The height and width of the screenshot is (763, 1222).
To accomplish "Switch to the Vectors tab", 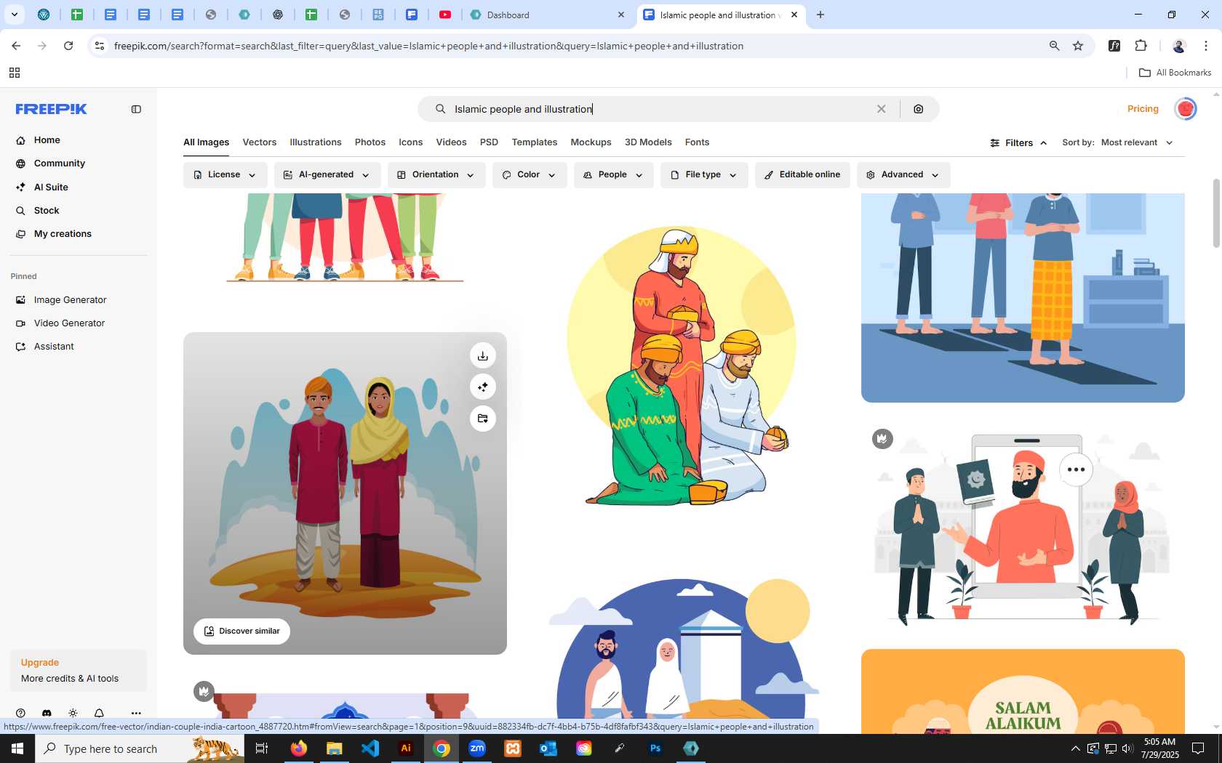I will pyautogui.click(x=260, y=142).
